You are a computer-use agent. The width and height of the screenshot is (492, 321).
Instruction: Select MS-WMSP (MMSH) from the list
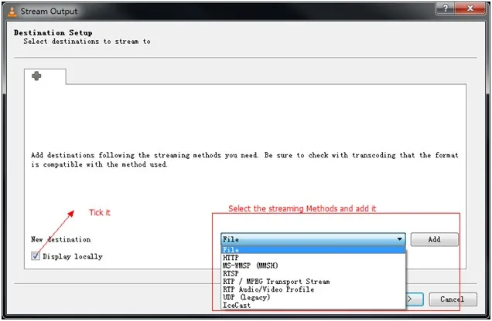[313, 265]
